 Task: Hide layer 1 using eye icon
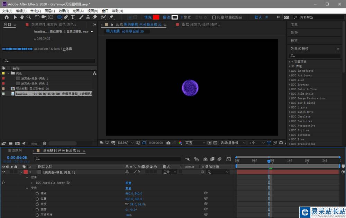(x=4, y=172)
